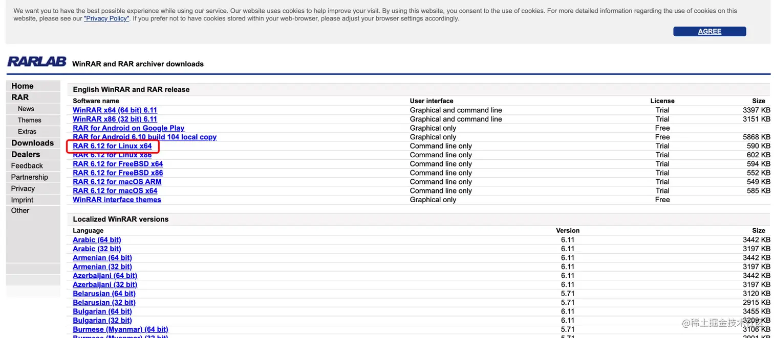
Task: Download RAR 6.12 for macOS ARM
Action: pos(117,182)
